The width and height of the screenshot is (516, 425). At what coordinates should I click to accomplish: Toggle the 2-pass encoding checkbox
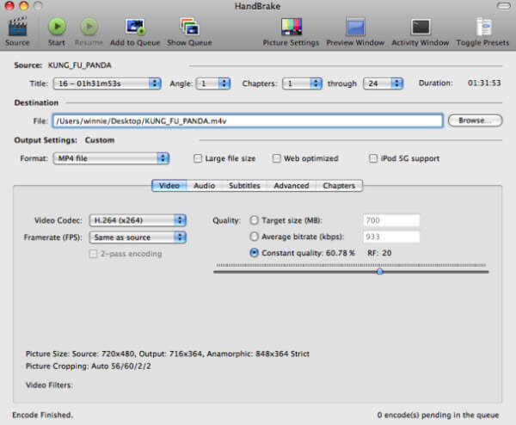coord(93,254)
